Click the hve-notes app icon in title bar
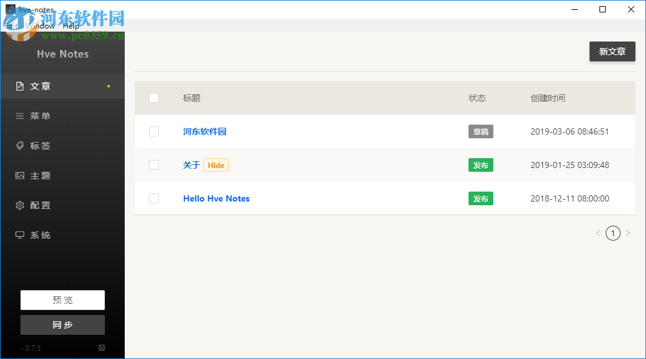 [11, 9]
